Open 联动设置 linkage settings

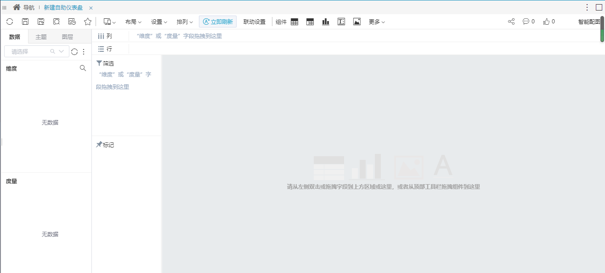tap(254, 21)
